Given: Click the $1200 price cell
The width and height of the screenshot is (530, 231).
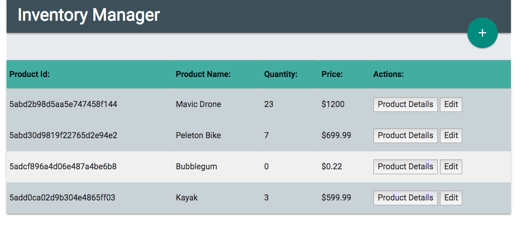Looking at the screenshot, I should coord(333,104).
